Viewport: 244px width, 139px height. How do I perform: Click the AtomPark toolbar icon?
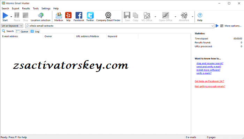184,15
